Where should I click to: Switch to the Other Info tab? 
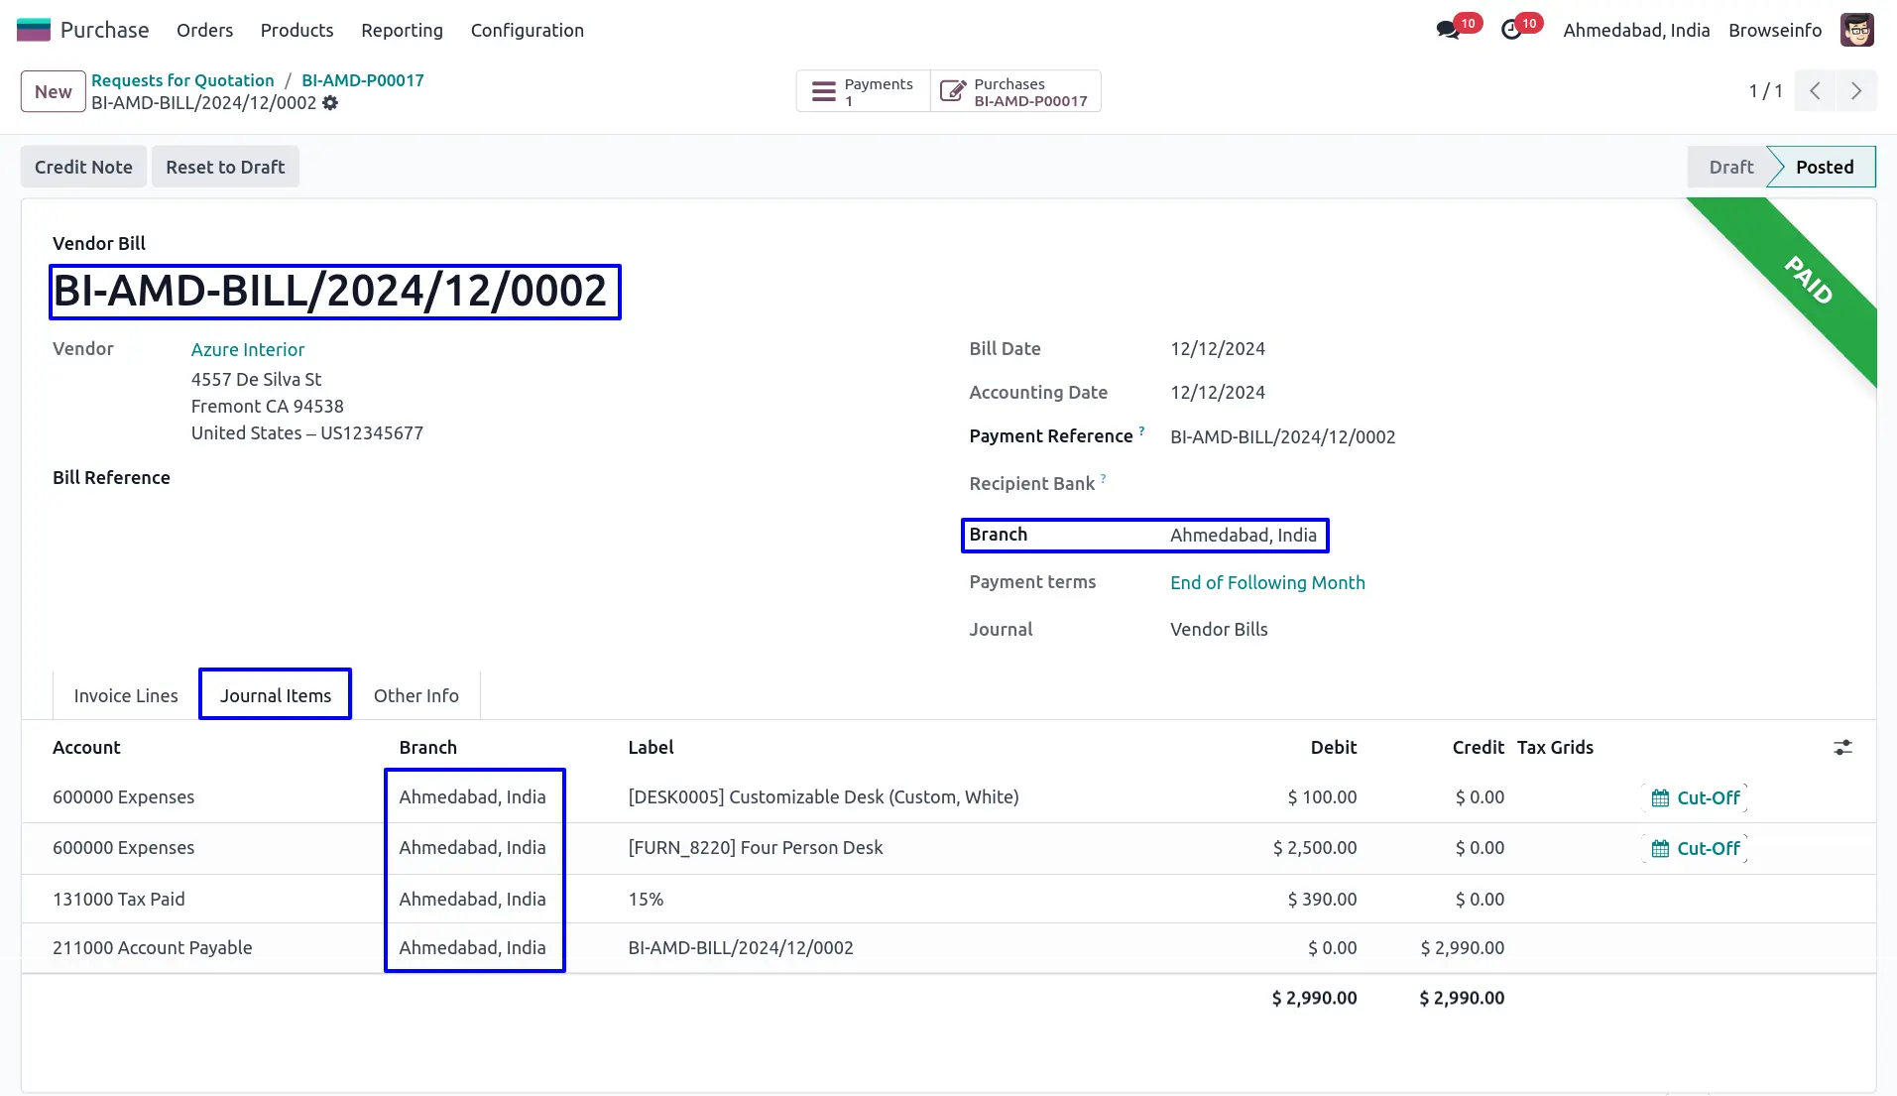415,695
